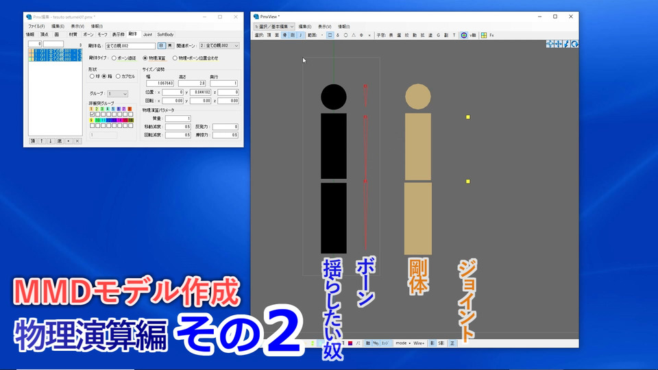The height and width of the screenshot is (370, 658).
Task: Toggle the 正 button in bottom bar
Action: (x=452, y=343)
